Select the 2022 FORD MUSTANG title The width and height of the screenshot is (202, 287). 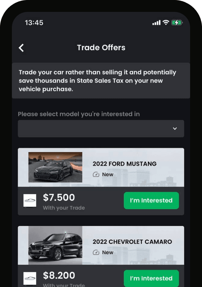click(124, 164)
